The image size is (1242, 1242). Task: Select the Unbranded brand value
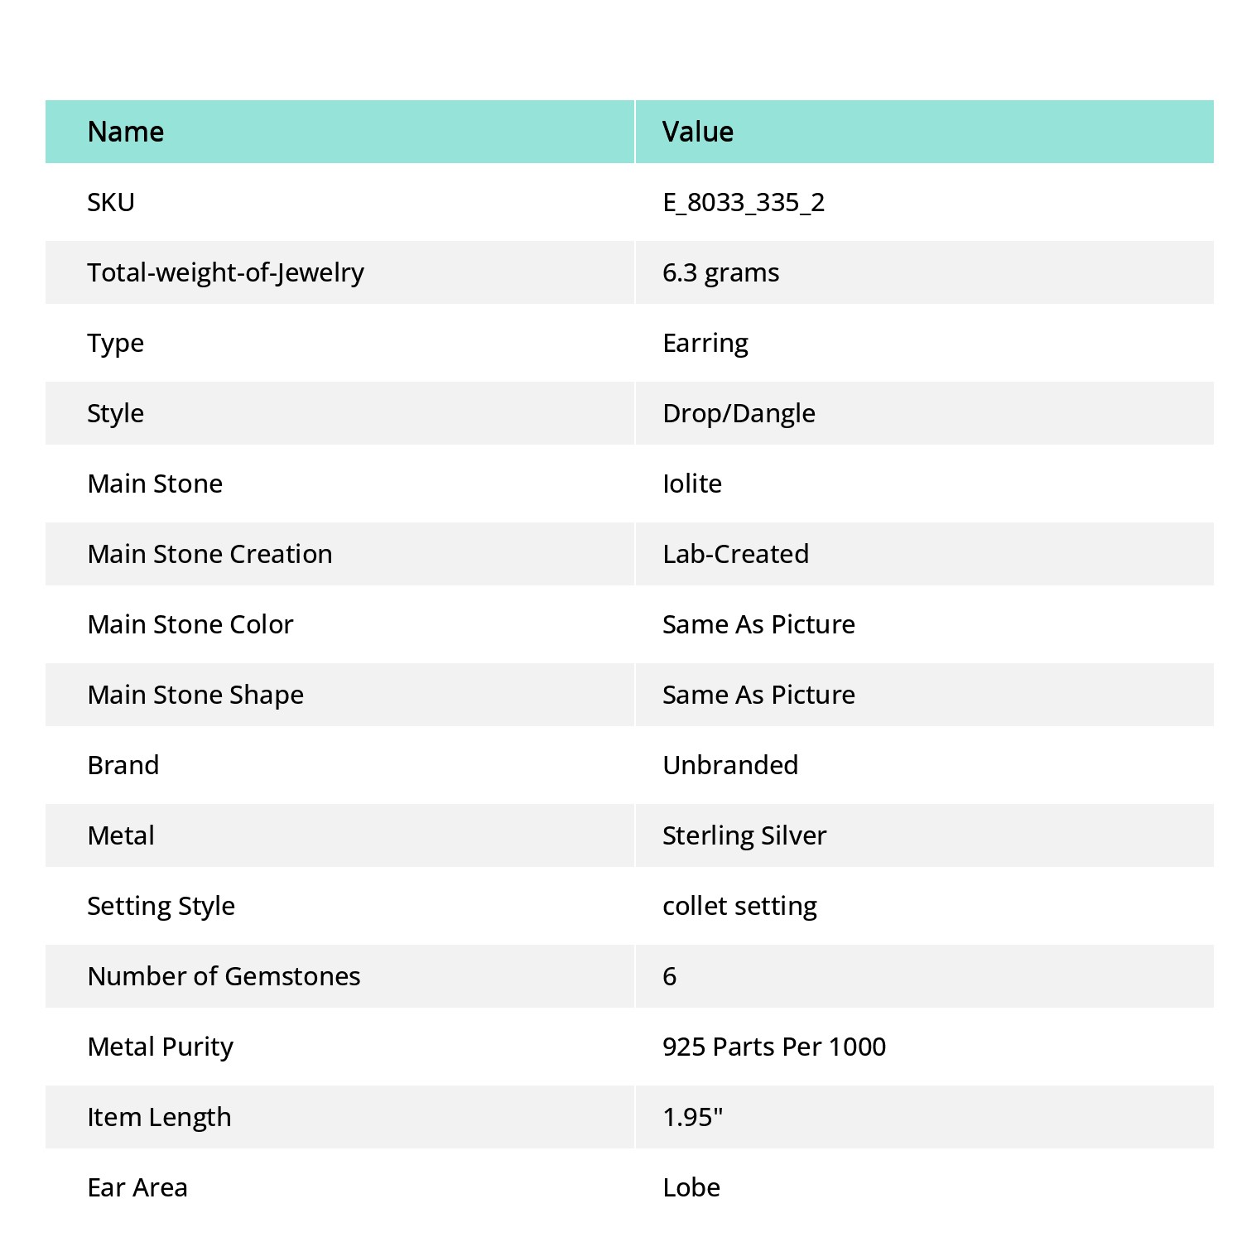click(x=730, y=765)
